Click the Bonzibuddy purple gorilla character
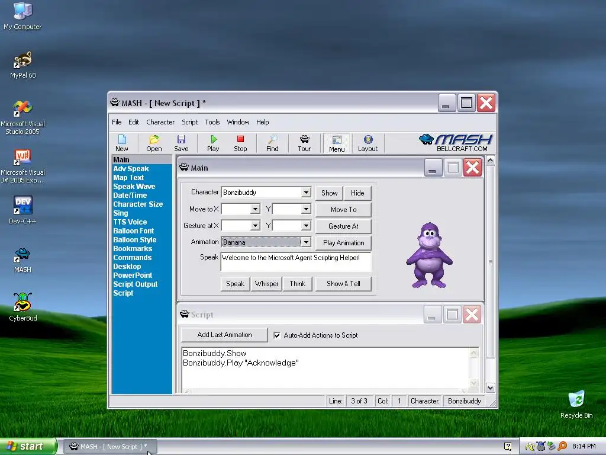Image resolution: width=606 pixels, height=455 pixels. point(429,255)
